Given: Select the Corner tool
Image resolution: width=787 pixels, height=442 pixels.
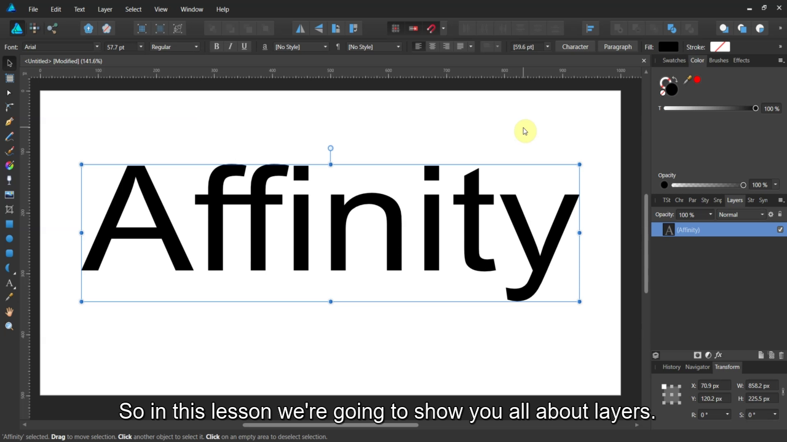Looking at the screenshot, I should coord(9,107).
